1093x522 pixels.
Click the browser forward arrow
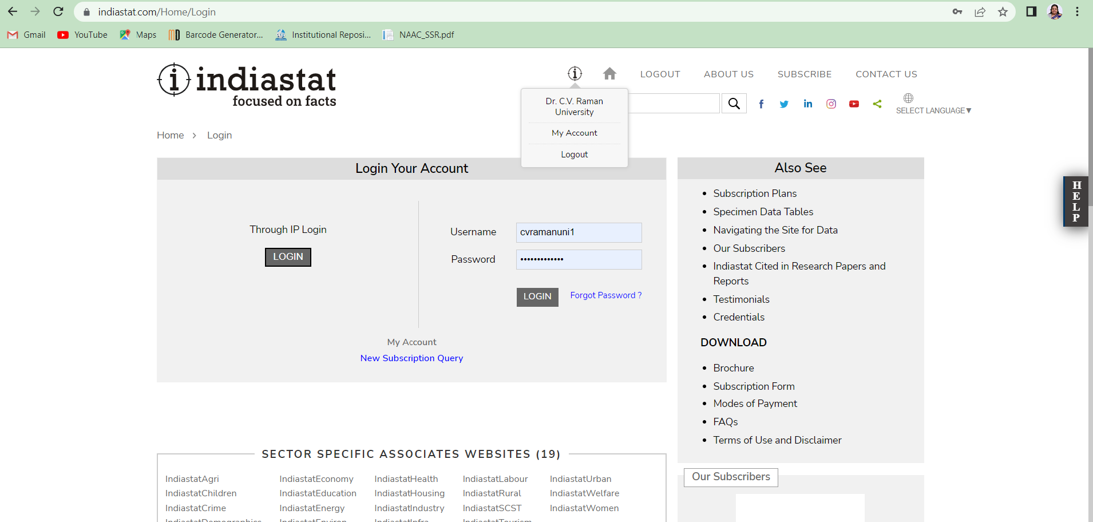click(35, 11)
